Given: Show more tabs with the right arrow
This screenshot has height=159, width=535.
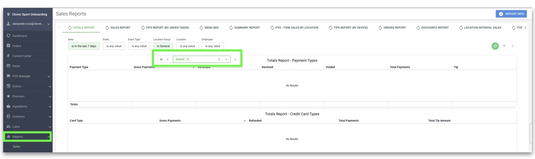Looking at the screenshot, I should point(525,27).
